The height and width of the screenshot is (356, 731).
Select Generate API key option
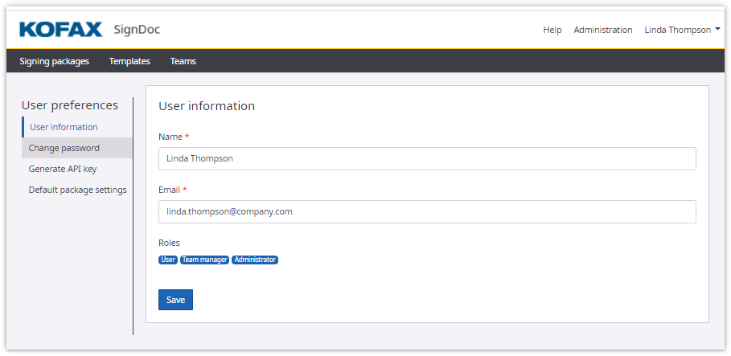(63, 169)
